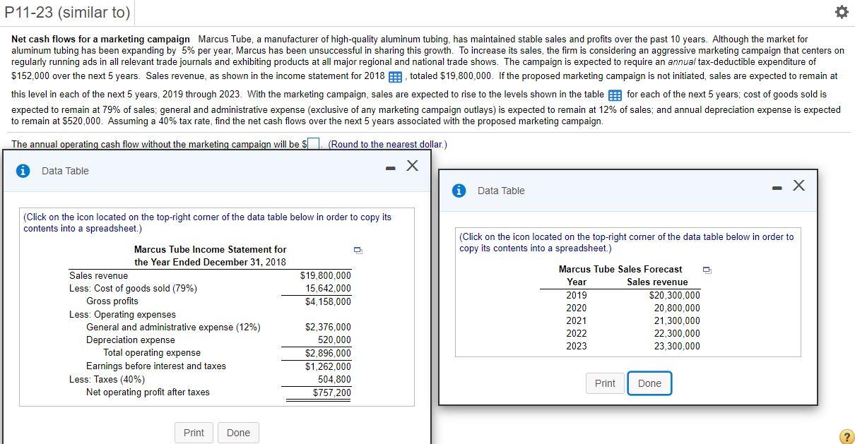The height and width of the screenshot is (444, 855).
Task: Click the 'Less: Cost of goods sold (79%)' row label
Action: 133,289
